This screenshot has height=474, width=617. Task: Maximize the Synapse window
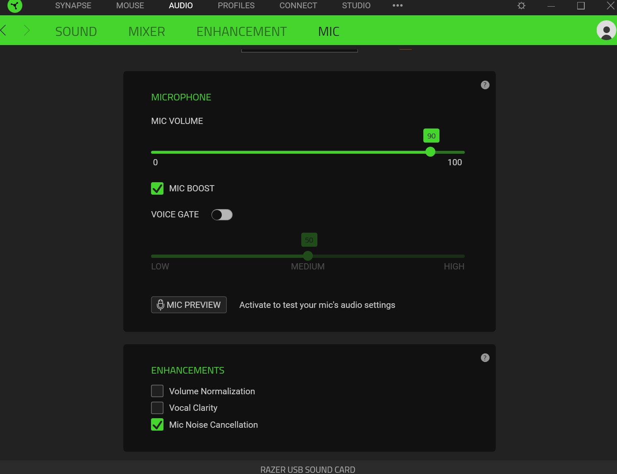[x=581, y=6]
